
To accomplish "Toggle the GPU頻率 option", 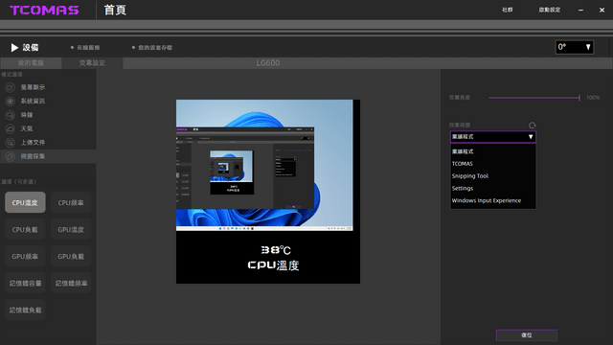I will coord(25,257).
